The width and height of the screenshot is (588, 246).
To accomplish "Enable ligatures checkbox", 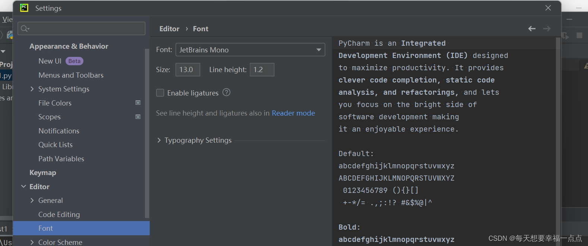I will (x=160, y=93).
